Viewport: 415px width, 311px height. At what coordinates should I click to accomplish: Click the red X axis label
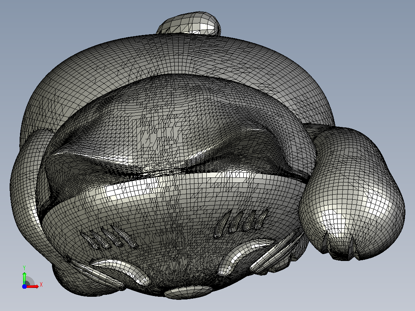click(41, 285)
